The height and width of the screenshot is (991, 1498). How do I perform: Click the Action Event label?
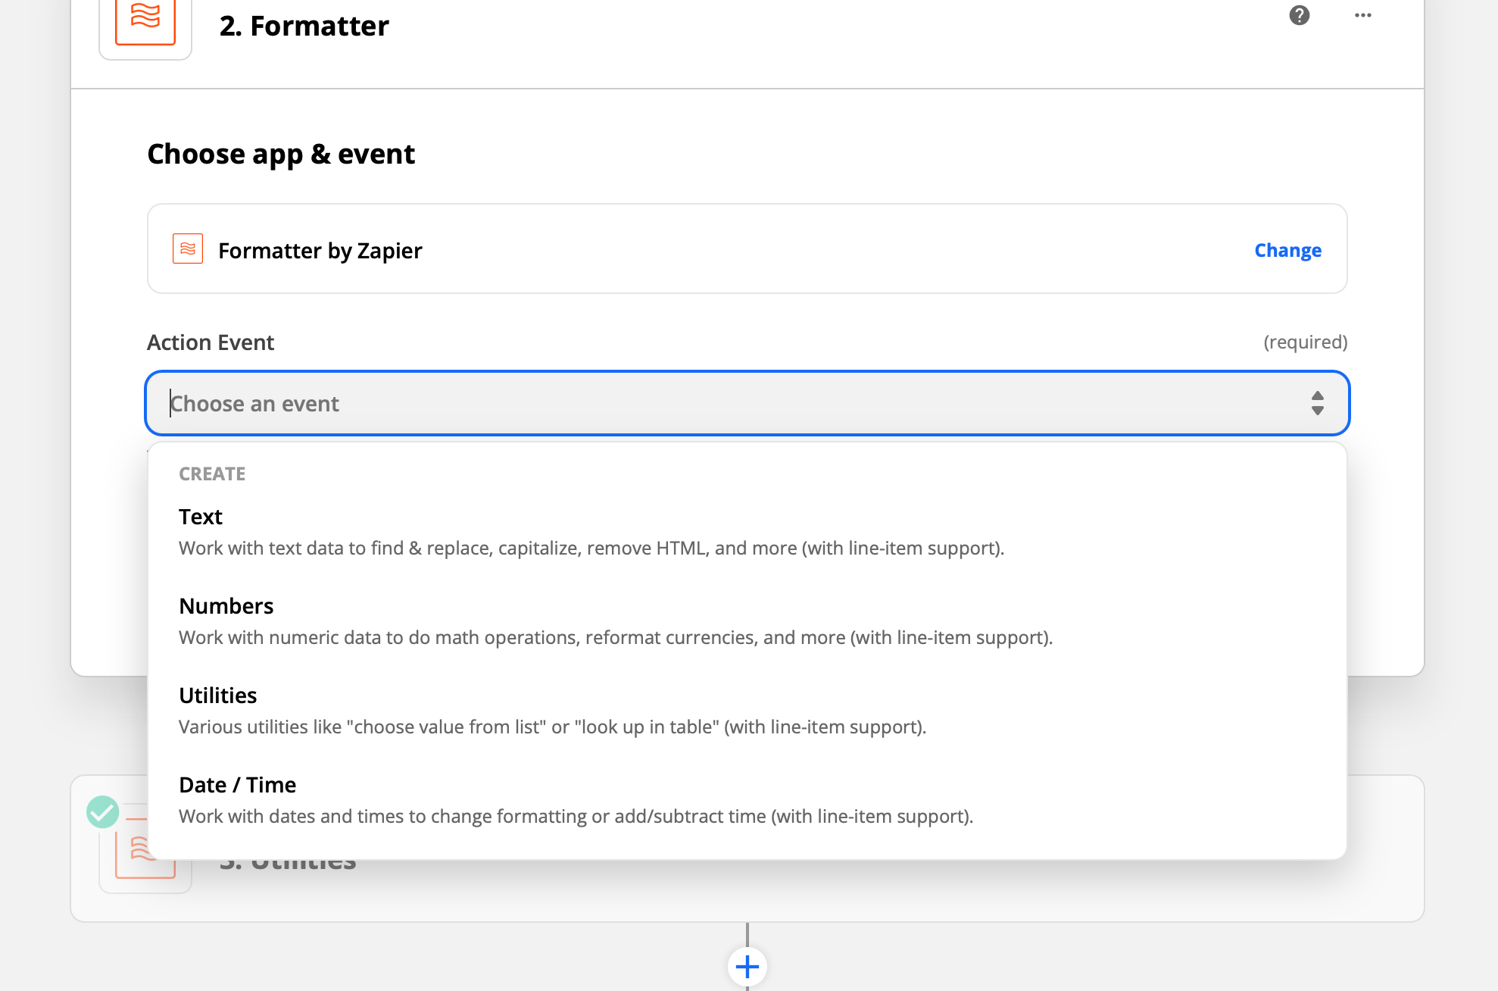pos(211,342)
